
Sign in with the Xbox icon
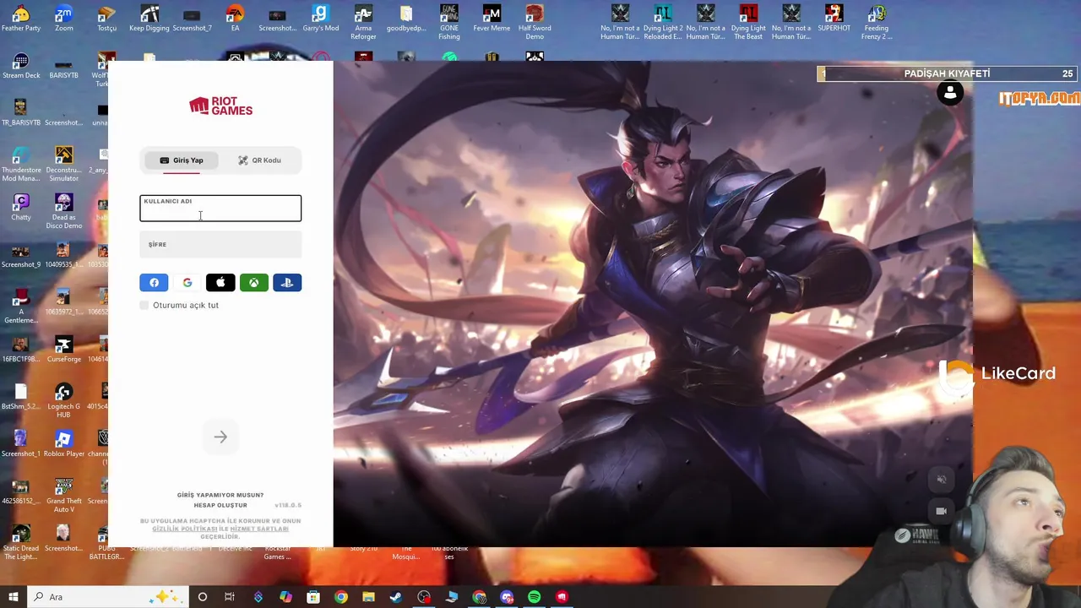coord(253,283)
